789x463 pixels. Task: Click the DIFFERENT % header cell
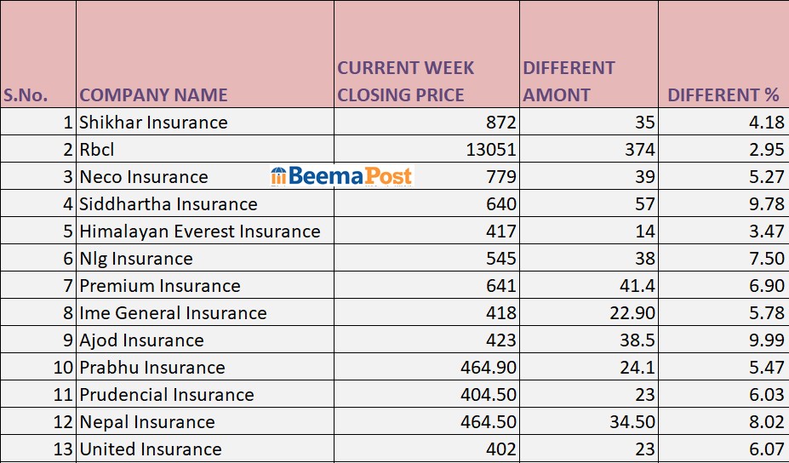[x=723, y=94]
